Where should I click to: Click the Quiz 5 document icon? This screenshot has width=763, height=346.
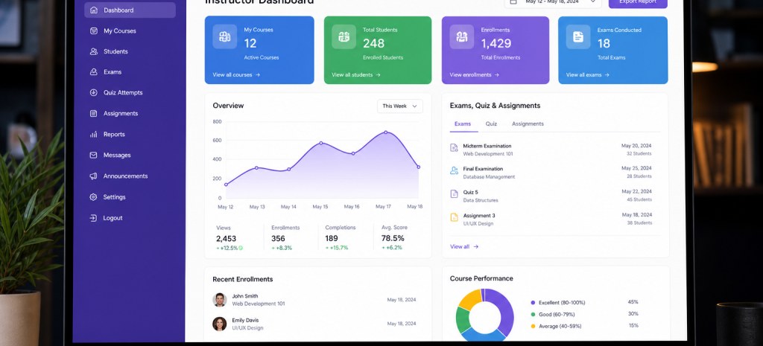click(454, 193)
